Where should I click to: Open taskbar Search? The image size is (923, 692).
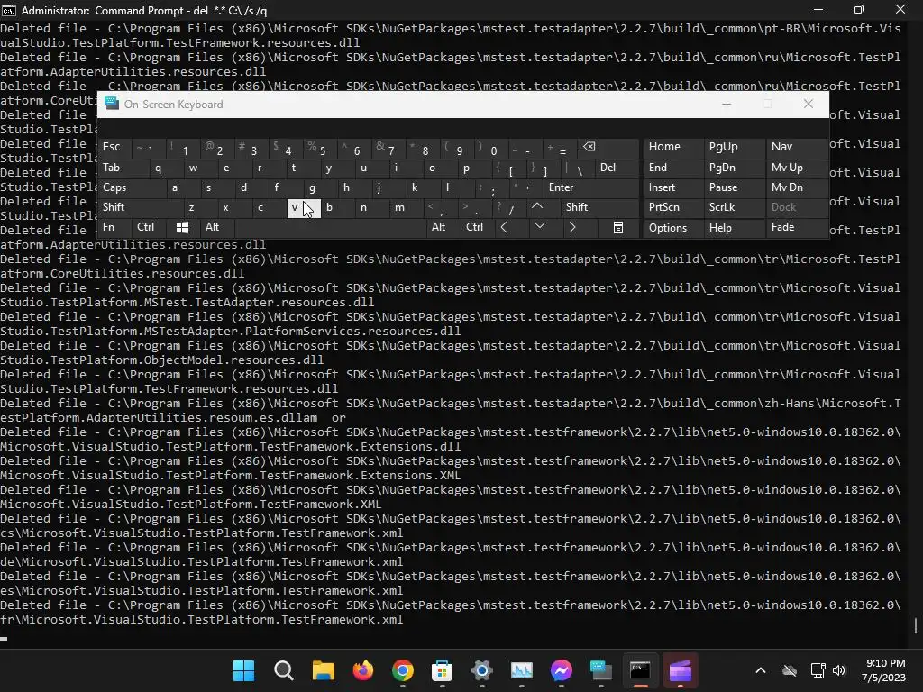click(284, 670)
